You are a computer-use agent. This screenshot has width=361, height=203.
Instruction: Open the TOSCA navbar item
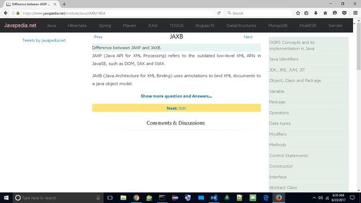point(177,25)
